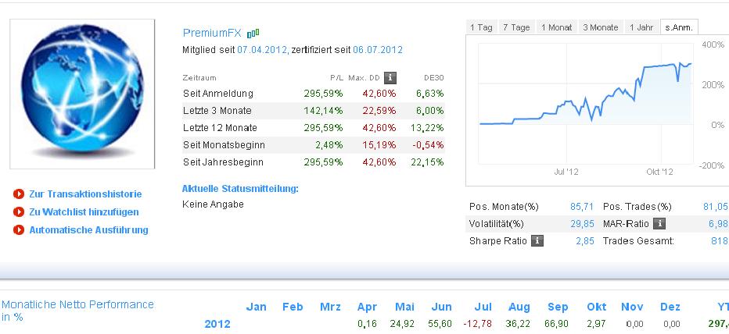
Task: Select the s.Anm. chart tab
Action: pos(678,27)
